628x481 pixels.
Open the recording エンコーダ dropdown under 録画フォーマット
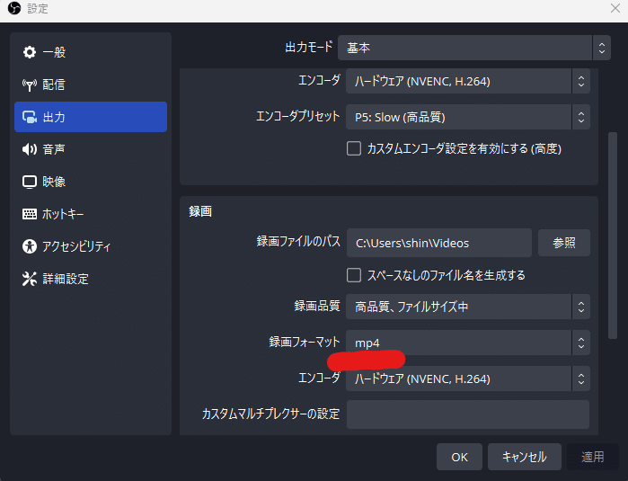468,379
